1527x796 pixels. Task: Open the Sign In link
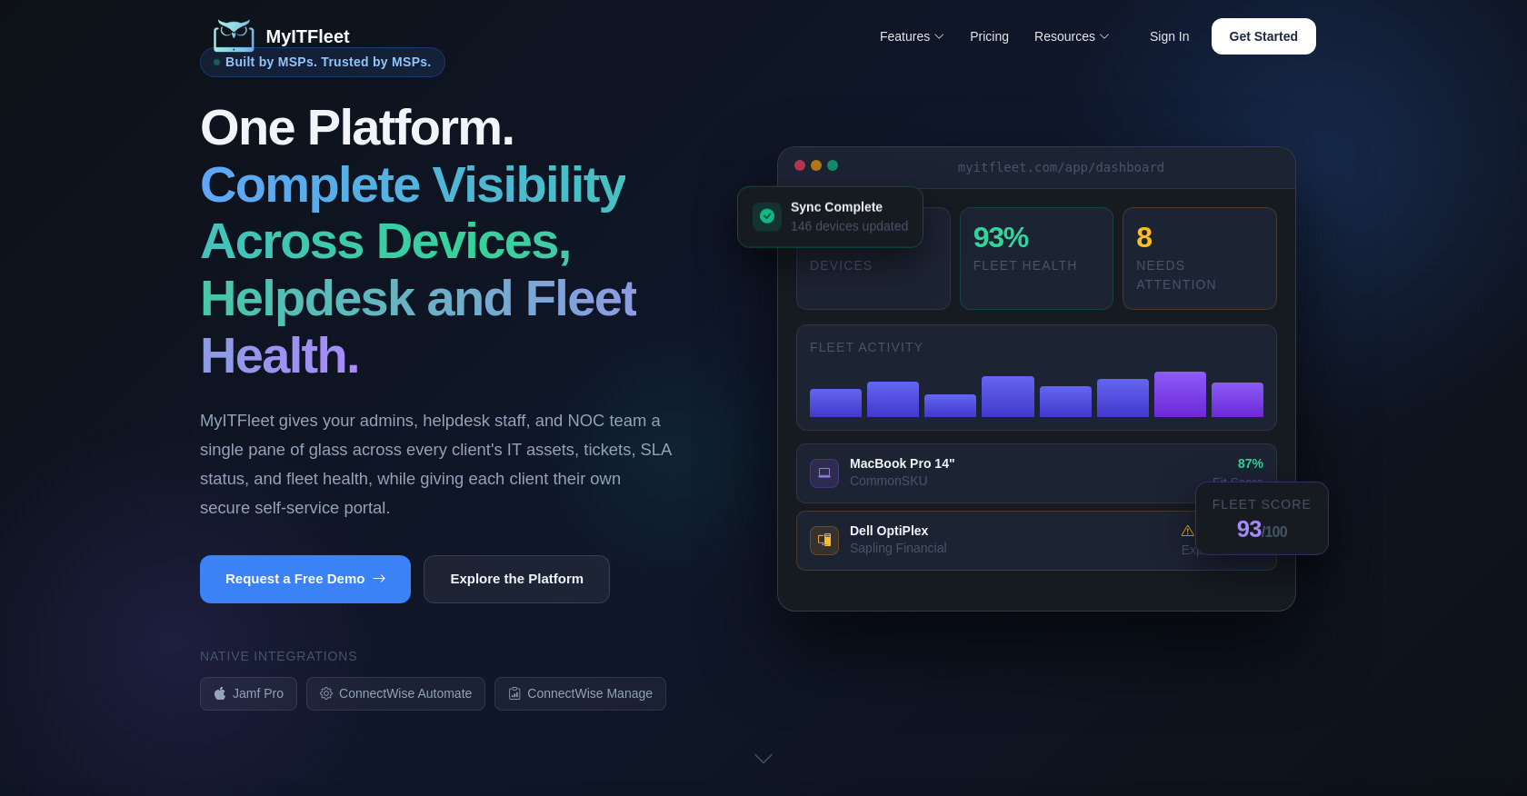[x=1169, y=36]
